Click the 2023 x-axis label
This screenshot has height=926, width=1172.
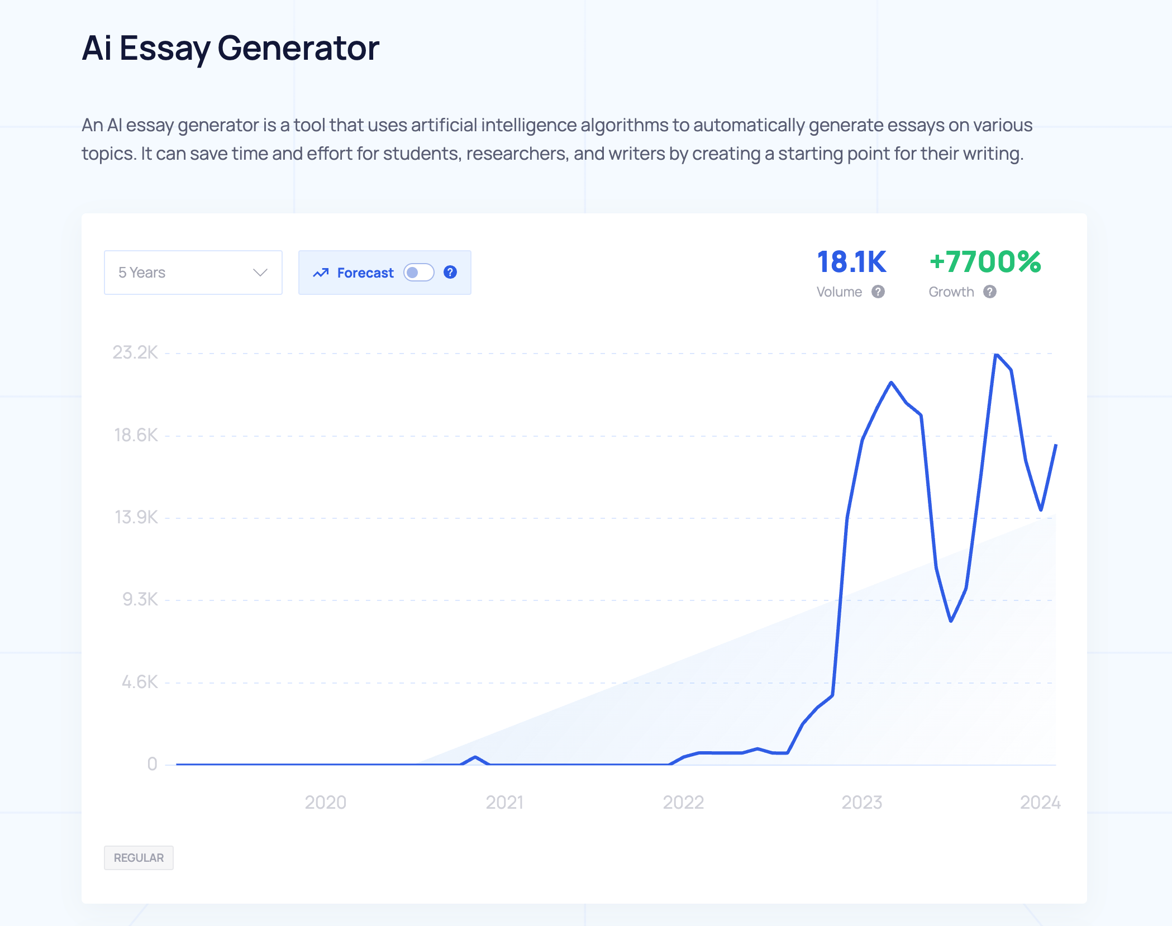pos(862,803)
